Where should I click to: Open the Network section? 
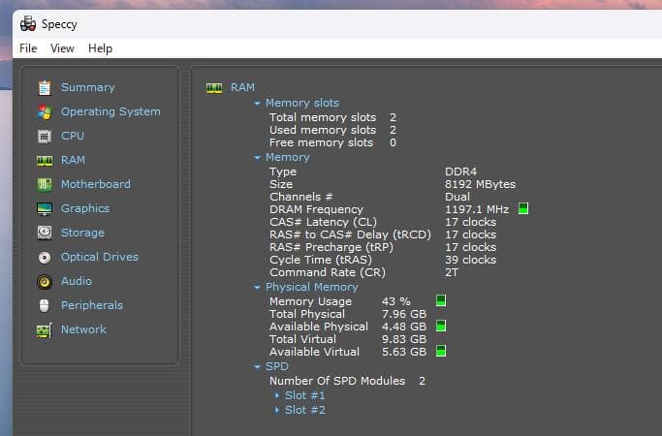point(83,329)
